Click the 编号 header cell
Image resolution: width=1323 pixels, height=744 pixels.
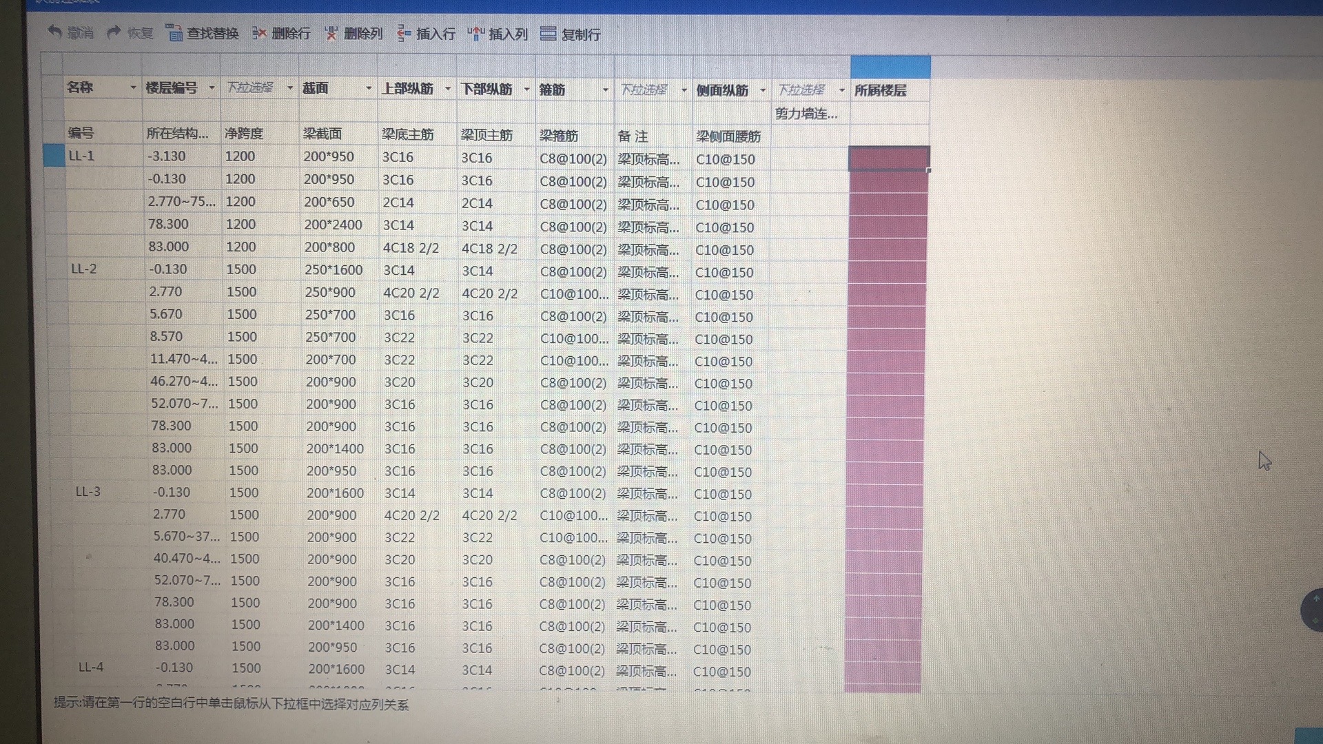point(103,133)
